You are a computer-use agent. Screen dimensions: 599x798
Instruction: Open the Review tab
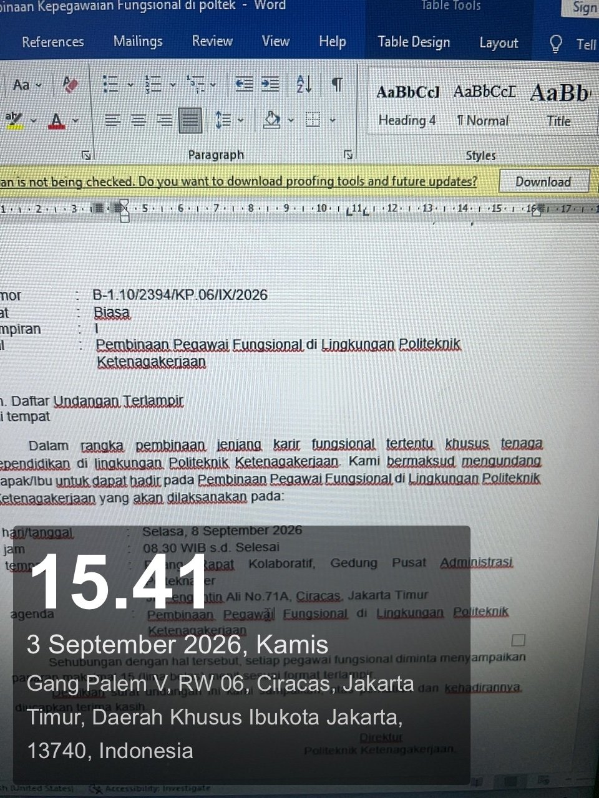coord(212,41)
